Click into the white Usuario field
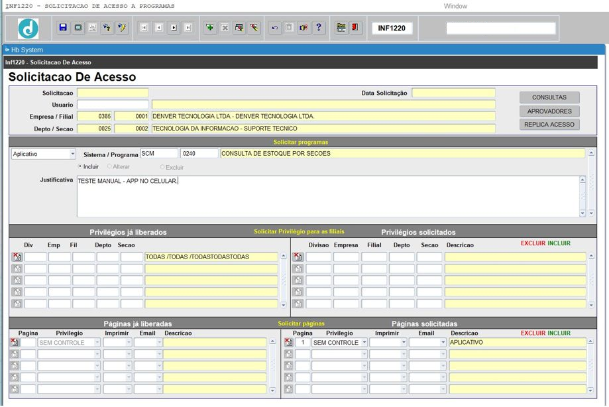This screenshot has height=407, width=609. (113, 105)
